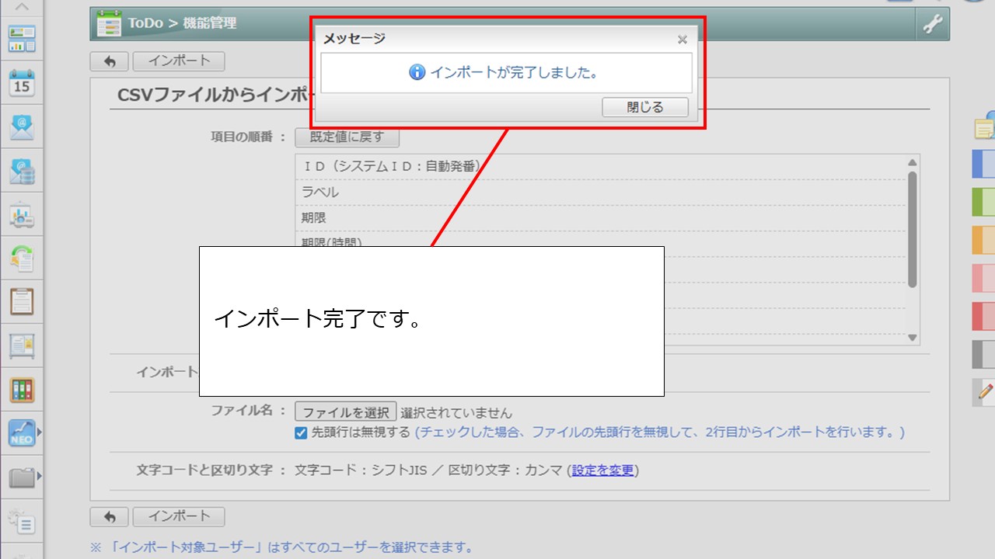
Task: Open the mail envelope icon
Action: 22,127
